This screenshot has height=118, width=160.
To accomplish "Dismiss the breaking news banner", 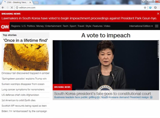I will click(158, 14).
